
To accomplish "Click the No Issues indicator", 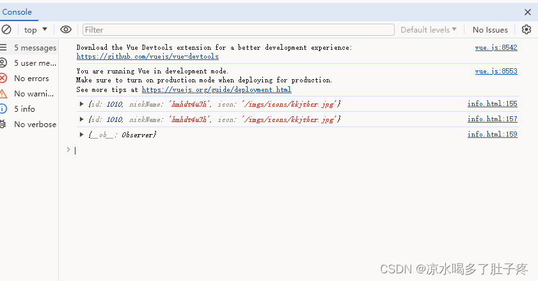I will click(490, 30).
